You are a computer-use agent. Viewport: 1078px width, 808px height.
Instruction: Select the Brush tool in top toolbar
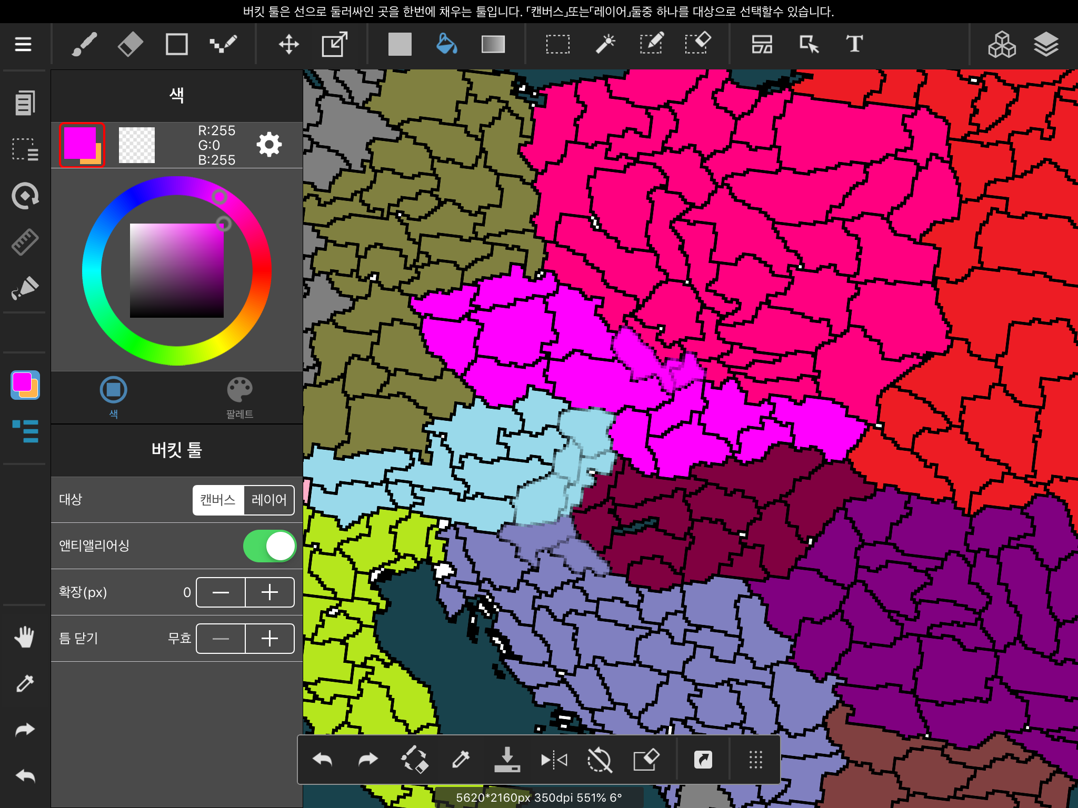[x=84, y=44]
